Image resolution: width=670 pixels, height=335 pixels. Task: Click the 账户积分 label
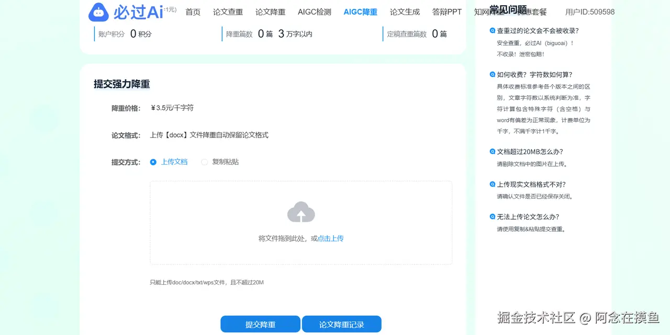111,34
